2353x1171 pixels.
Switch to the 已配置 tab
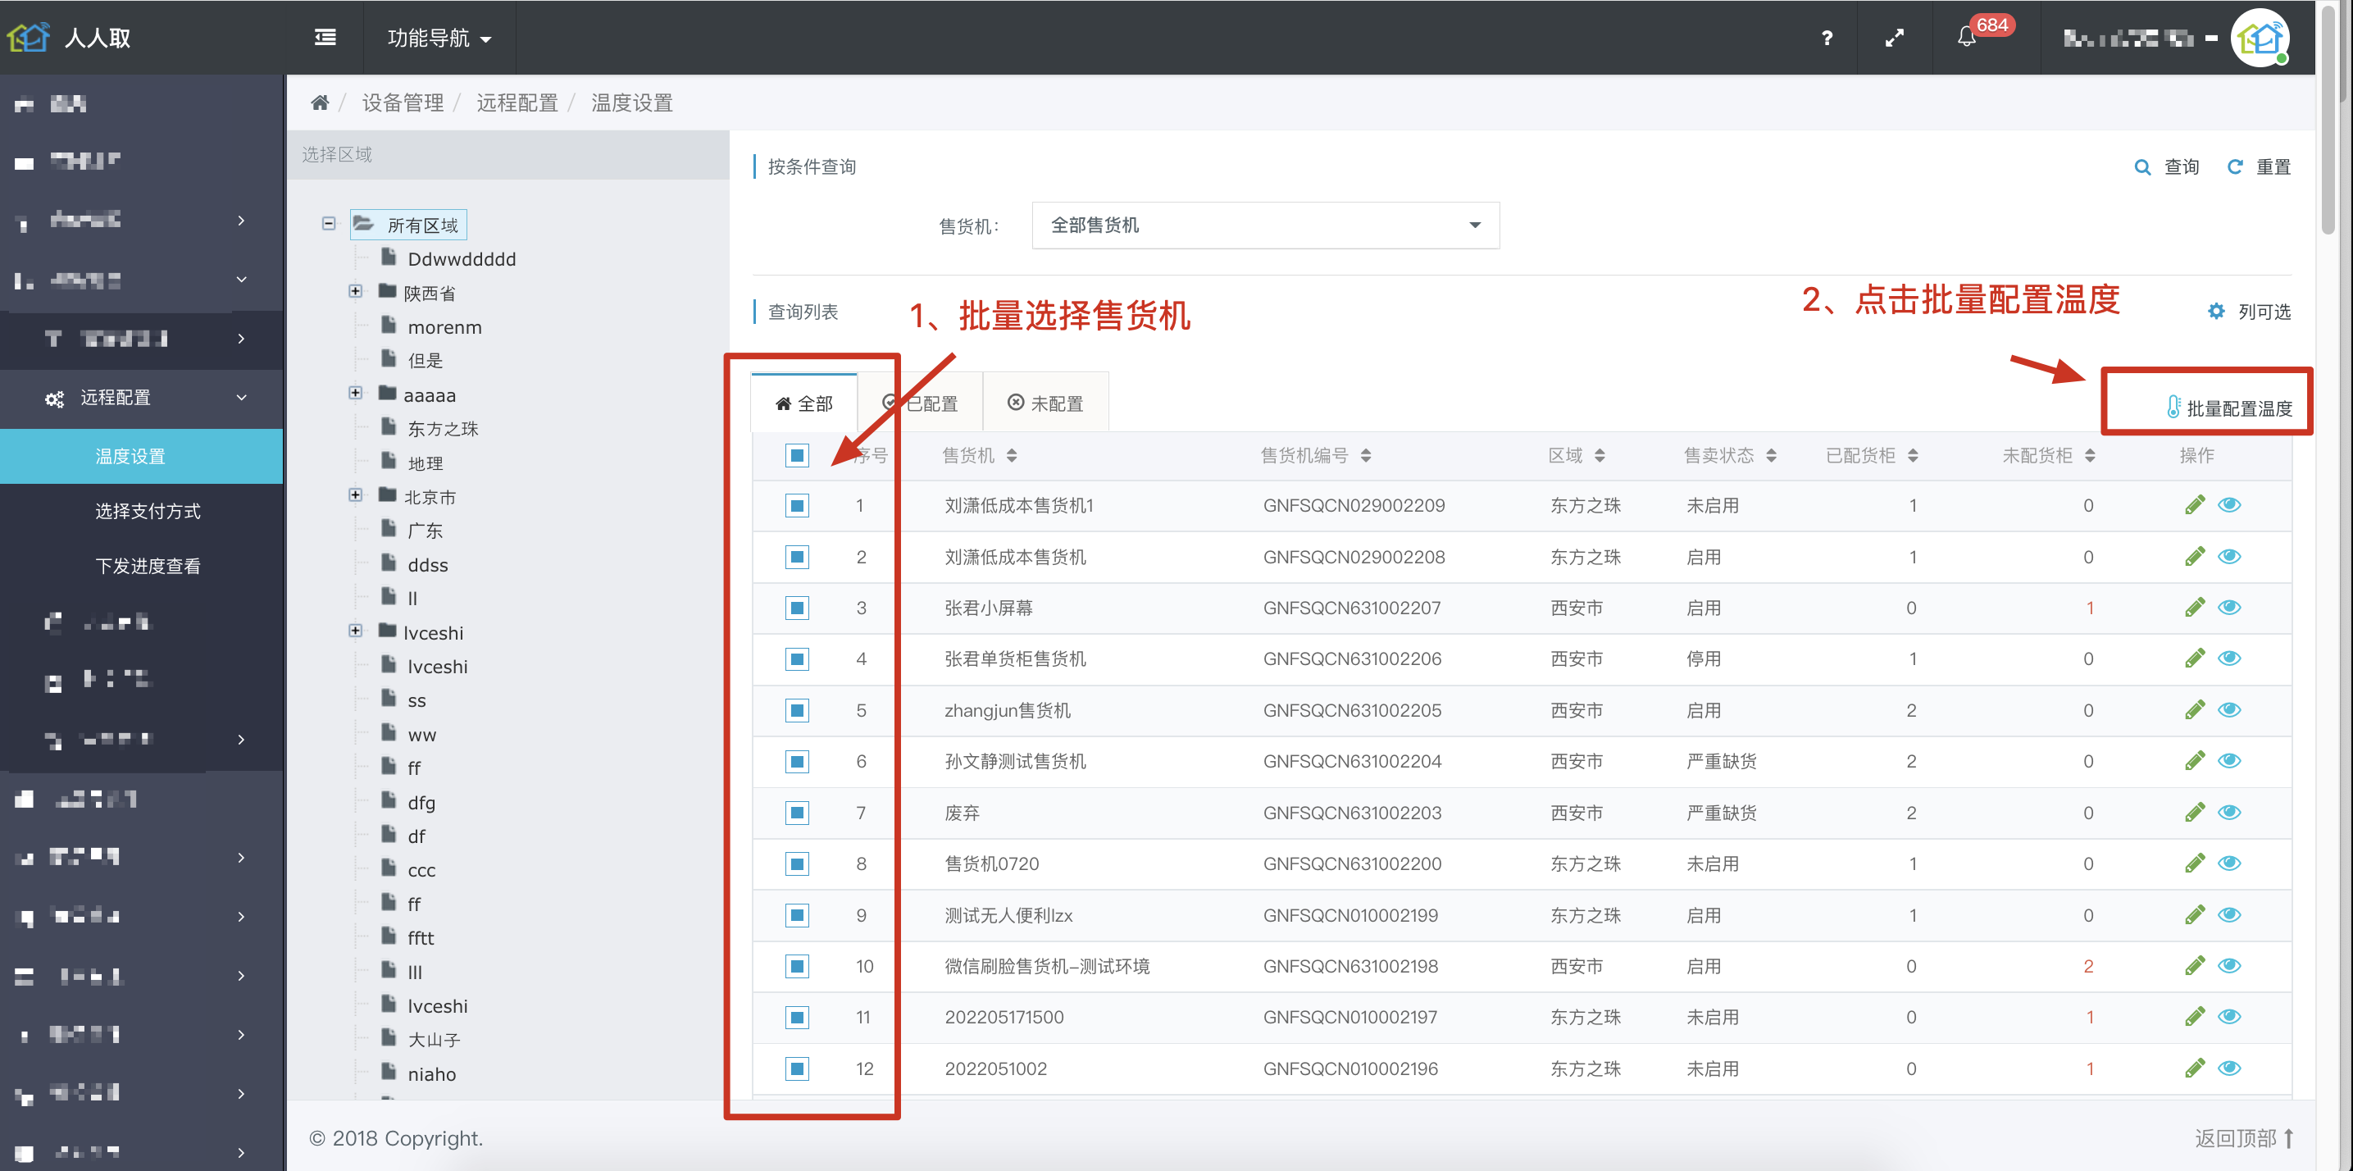point(920,403)
